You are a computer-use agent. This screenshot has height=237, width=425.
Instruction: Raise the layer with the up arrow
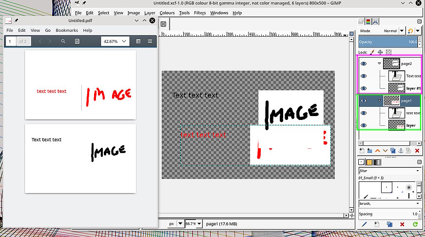pos(377,151)
